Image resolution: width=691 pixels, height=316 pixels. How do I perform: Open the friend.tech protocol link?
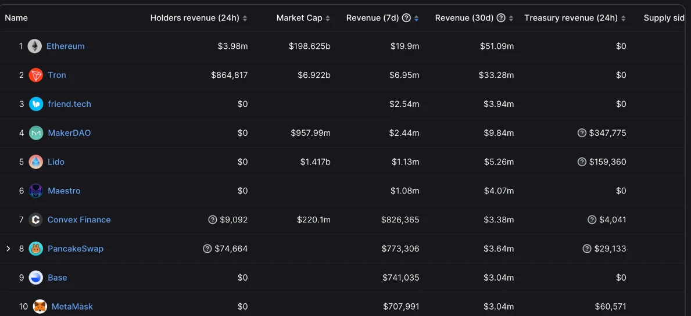point(70,104)
